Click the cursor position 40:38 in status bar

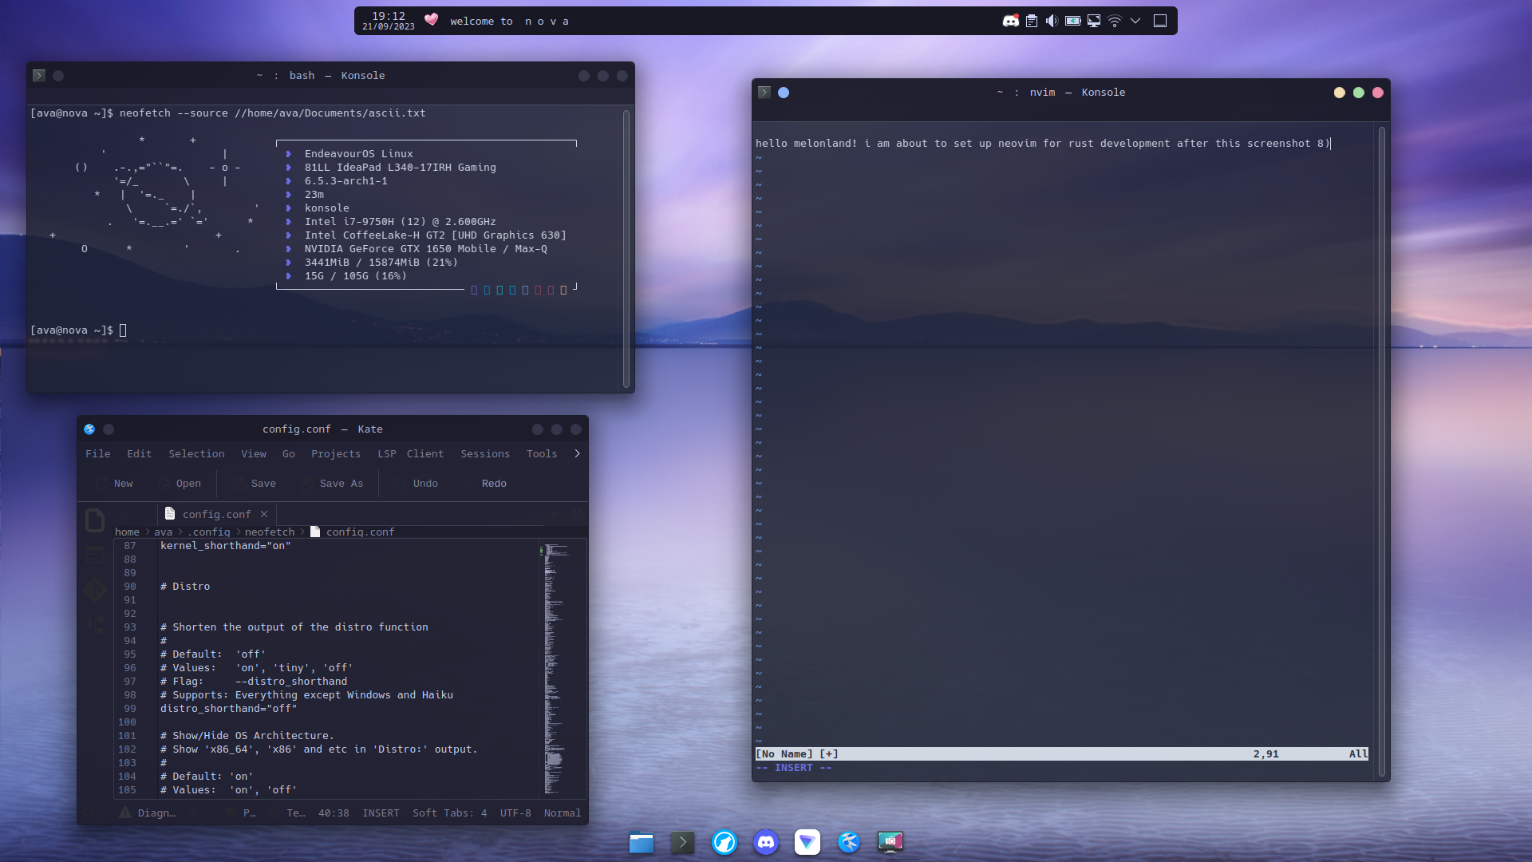click(x=334, y=813)
